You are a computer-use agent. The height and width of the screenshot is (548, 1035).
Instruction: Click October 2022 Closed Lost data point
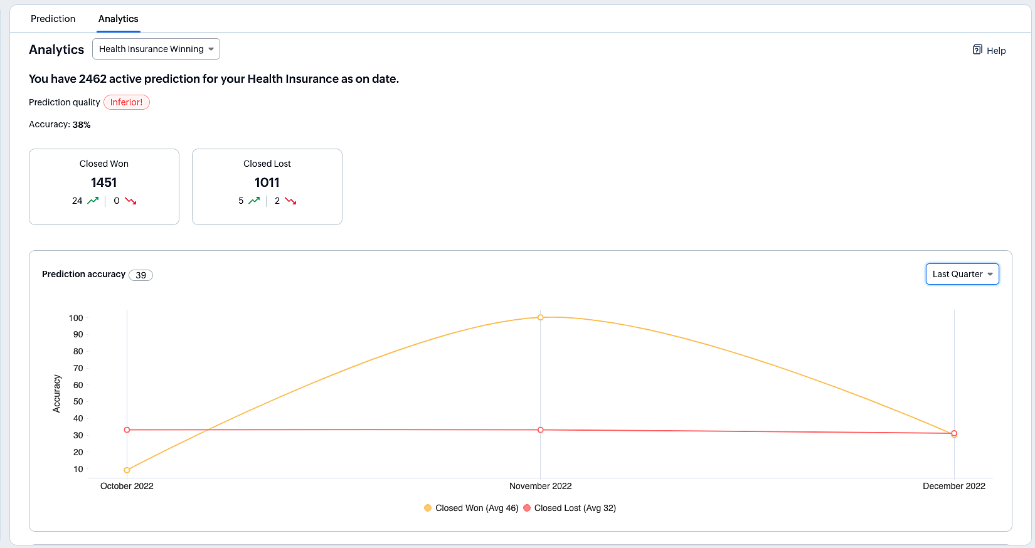tap(127, 430)
